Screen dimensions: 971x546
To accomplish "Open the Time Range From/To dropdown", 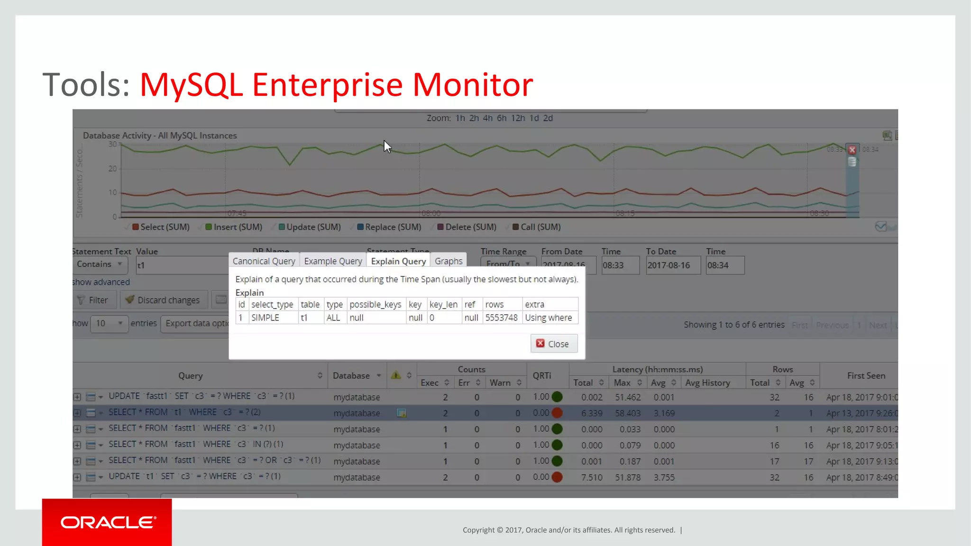I will point(508,264).
